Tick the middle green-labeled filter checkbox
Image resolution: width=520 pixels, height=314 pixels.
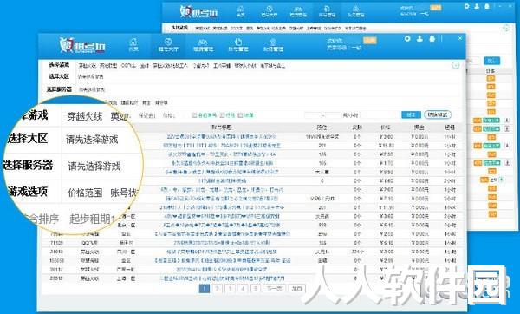[x=222, y=115]
